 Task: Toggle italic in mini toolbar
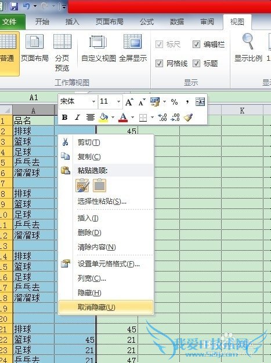pos(77,118)
